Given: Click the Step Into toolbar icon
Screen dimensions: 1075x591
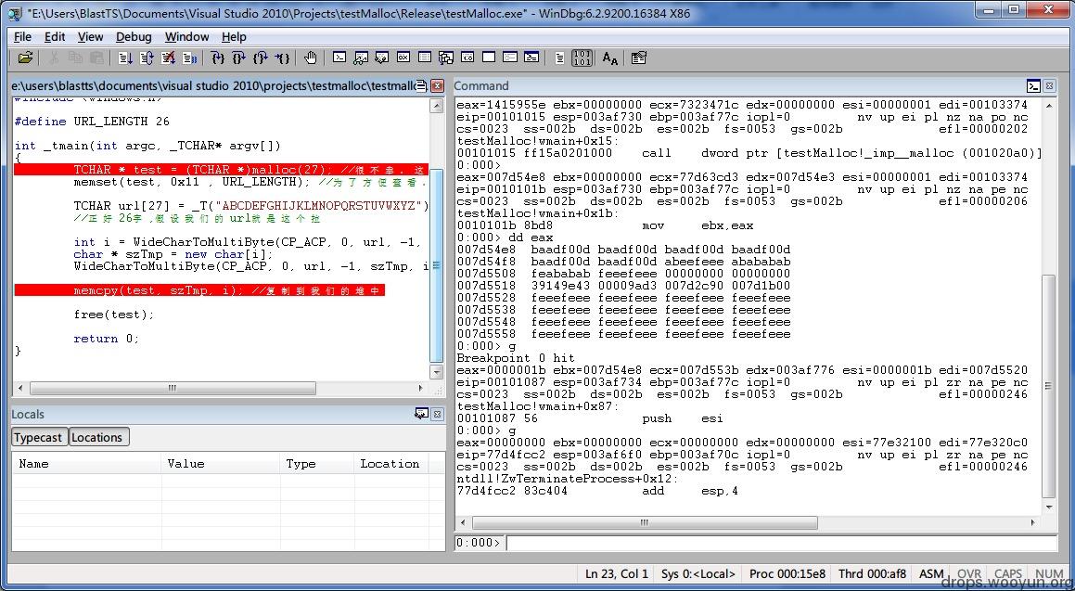Looking at the screenshot, I should pyautogui.click(x=217, y=58).
